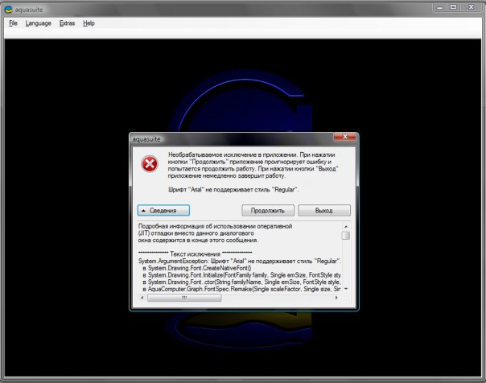Screen dimensions: 486x383
Task: Open the Help menu
Action: 89,23
